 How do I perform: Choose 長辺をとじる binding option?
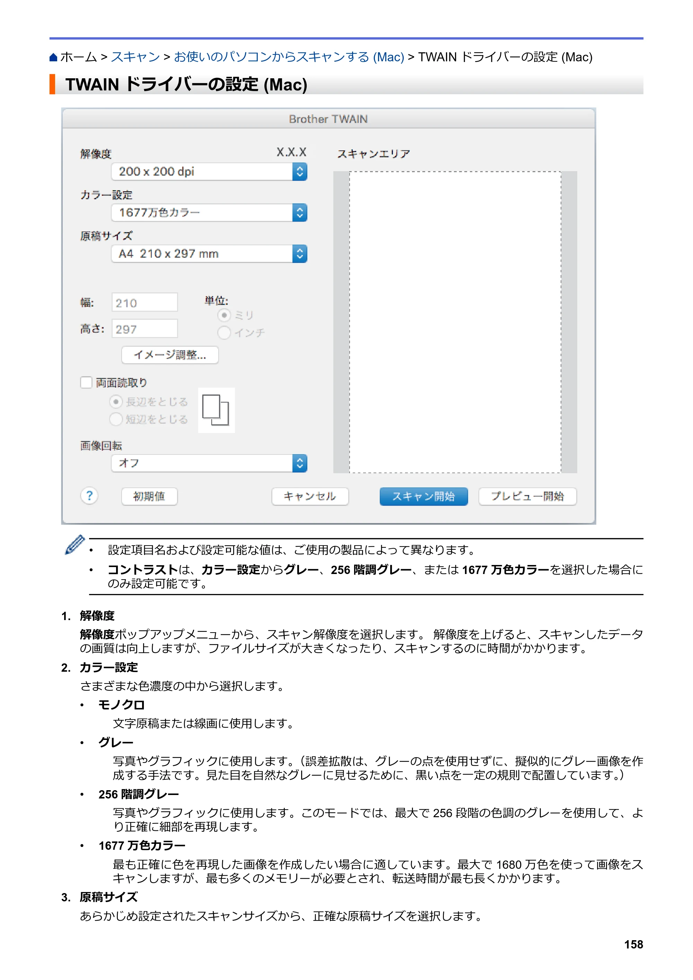click(116, 401)
